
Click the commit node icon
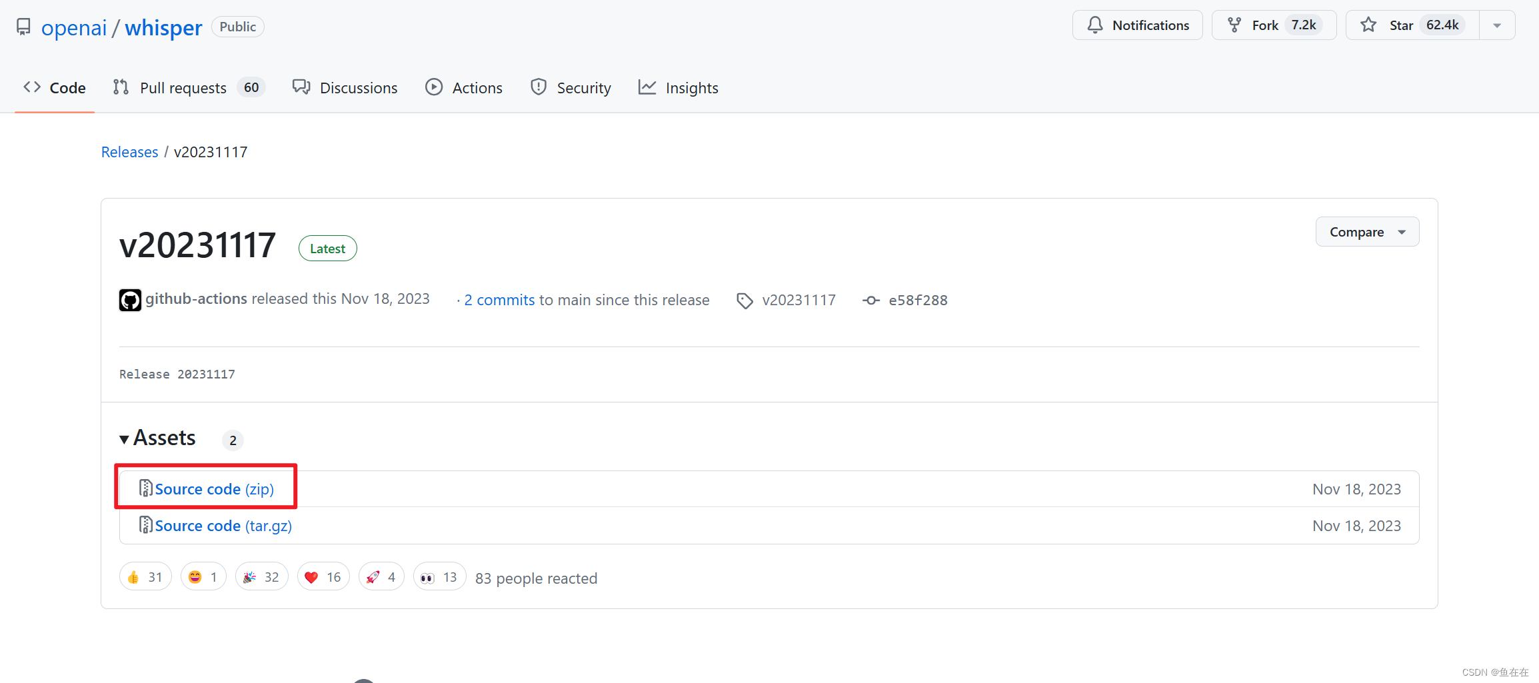point(870,301)
